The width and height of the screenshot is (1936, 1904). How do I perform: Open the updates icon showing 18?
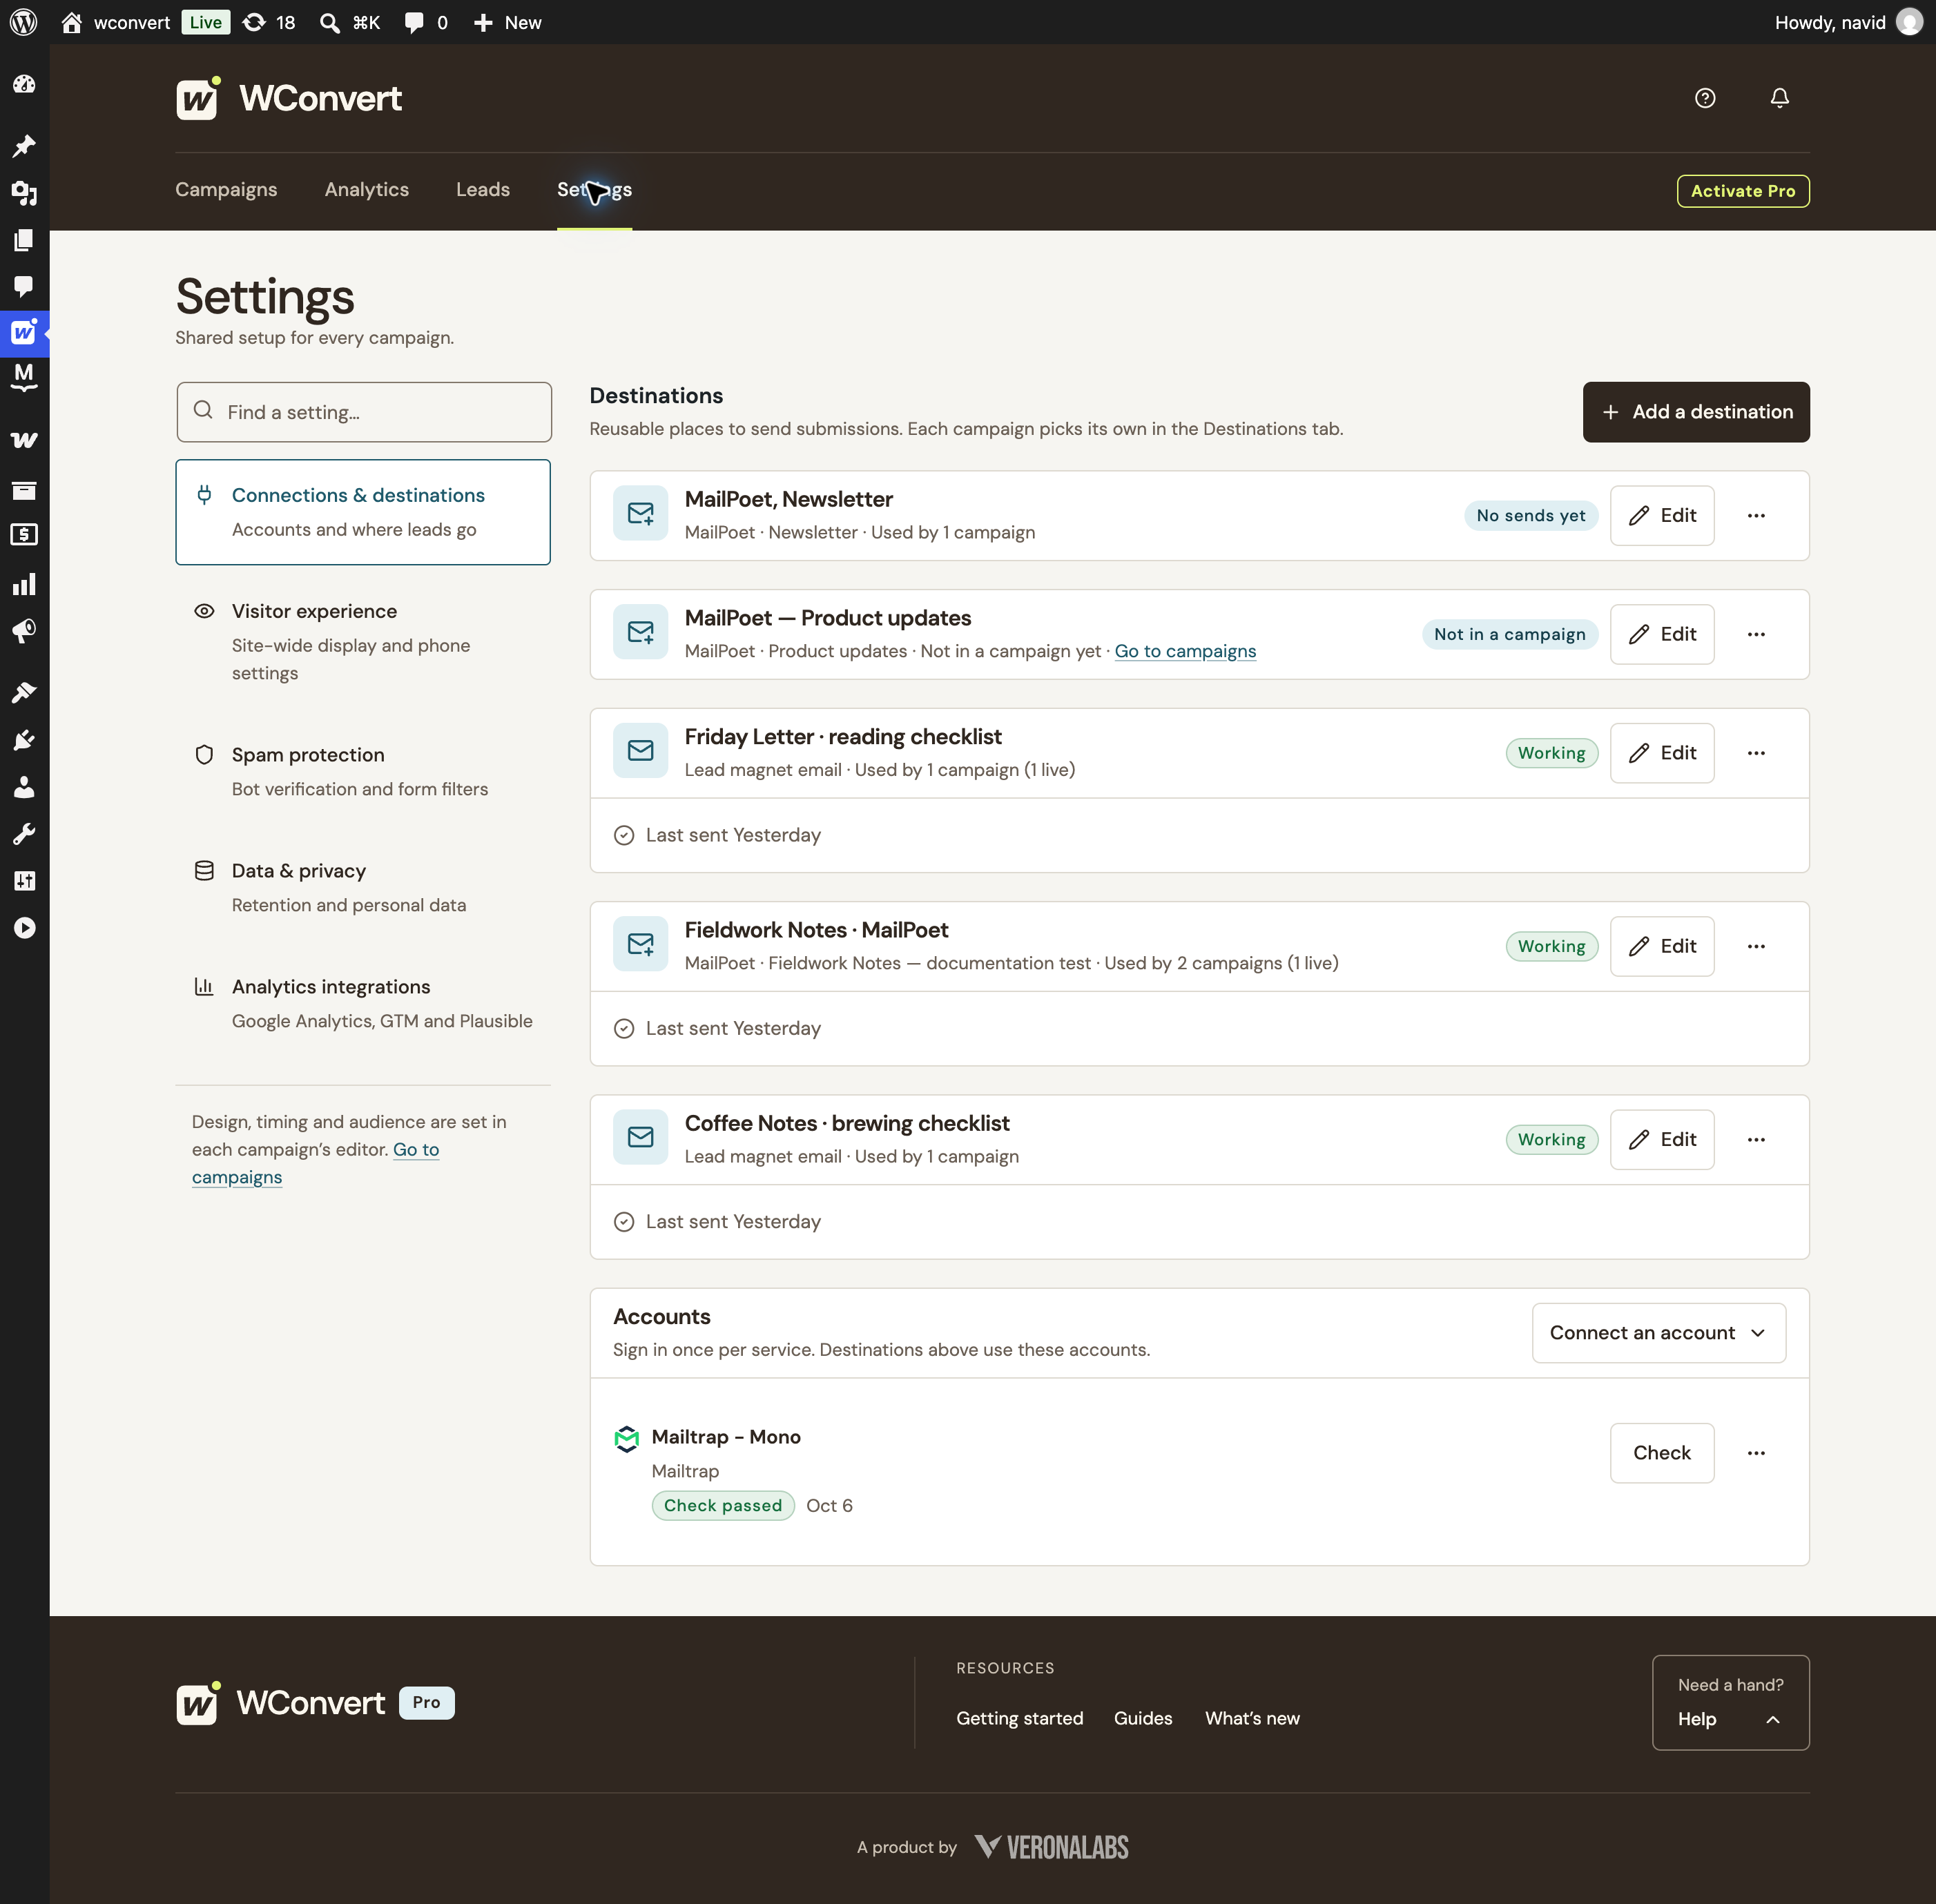pyautogui.click(x=269, y=22)
